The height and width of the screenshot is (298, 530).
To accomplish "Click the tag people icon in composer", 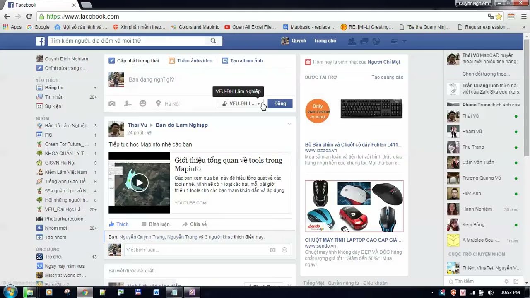I will [128, 103].
